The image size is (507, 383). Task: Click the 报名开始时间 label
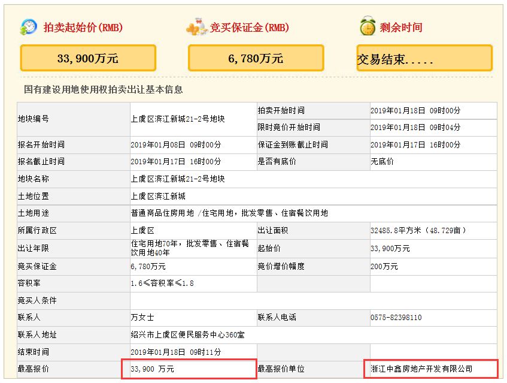pyautogui.click(x=41, y=144)
